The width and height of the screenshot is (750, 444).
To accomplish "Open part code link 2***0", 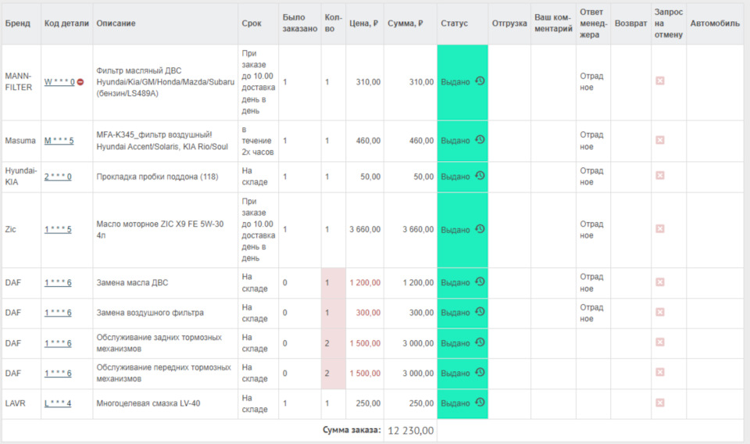I will [58, 177].
